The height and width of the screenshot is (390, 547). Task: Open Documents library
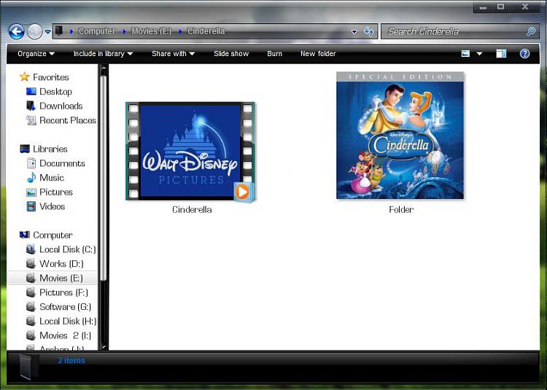tap(62, 163)
